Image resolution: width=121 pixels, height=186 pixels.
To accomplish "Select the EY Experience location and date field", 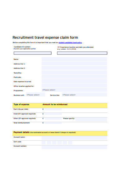I will coord(82,53).
